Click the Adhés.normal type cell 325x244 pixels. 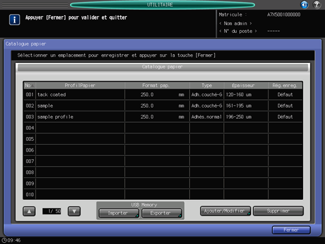point(207,117)
